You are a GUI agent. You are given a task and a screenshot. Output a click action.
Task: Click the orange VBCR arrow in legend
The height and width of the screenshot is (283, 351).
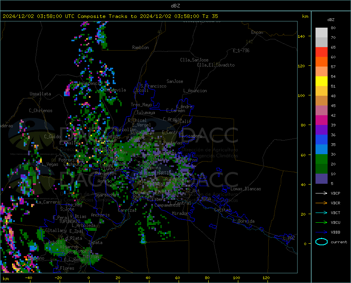[x=321, y=203]
